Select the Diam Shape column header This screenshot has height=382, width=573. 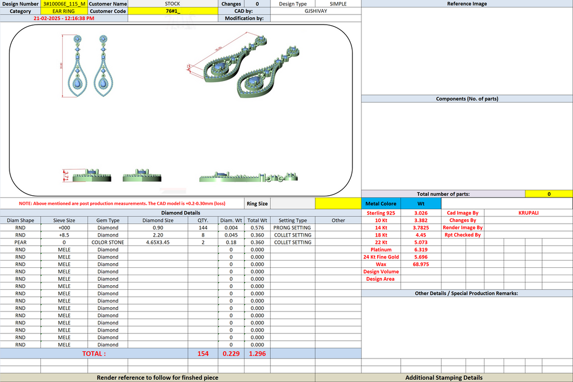[21, 220]
